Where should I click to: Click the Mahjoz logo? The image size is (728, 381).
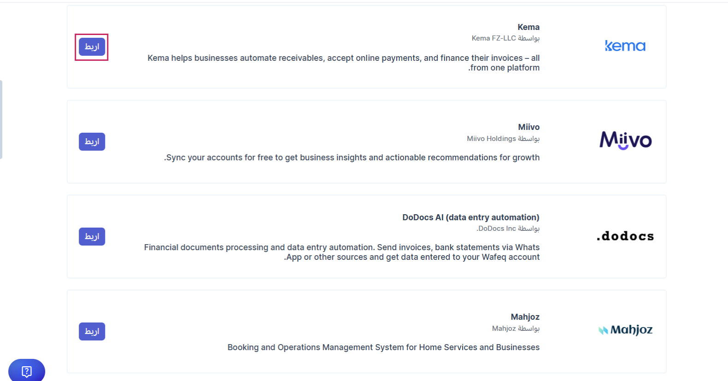pos(625,330)
